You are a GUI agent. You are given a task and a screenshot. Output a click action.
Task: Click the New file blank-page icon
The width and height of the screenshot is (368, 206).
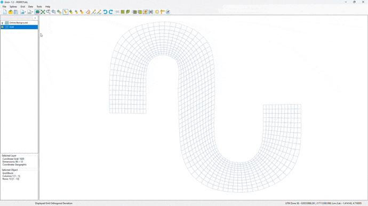(x=5, y=12)
